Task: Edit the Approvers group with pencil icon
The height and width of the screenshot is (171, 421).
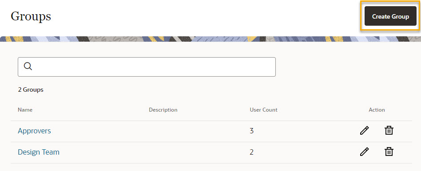Action: (x=364, y=131)
